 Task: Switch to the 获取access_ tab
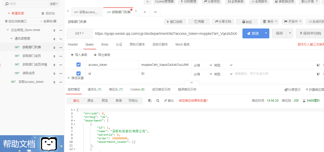pyautogui.click(x=87, y=12)
